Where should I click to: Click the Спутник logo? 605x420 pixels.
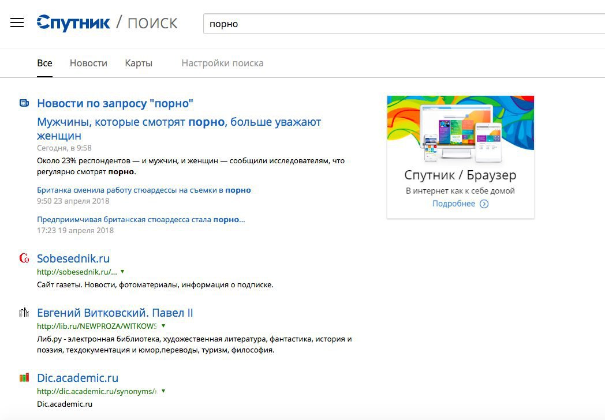73,23
